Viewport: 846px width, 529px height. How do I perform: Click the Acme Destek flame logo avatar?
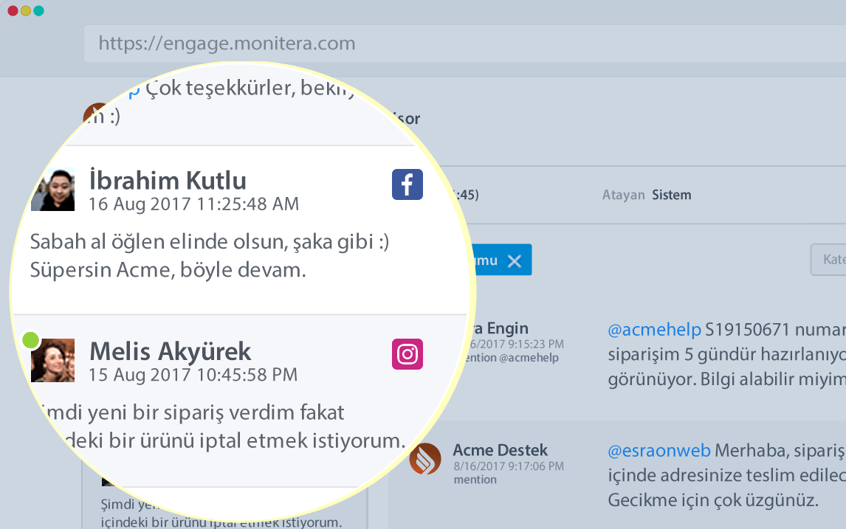[x=425, y=459]
